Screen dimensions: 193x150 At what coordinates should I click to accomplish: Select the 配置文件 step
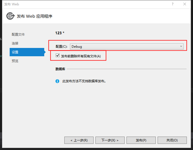(18, 35)
